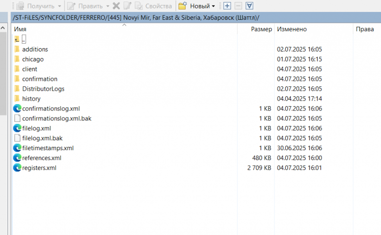Click Edge icon of references.xml
381x235 pixels.
pos(17,158)
